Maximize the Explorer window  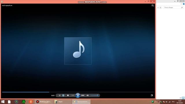coord(178,1)
